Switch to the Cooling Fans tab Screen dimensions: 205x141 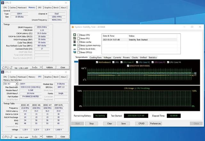point(95,57)
